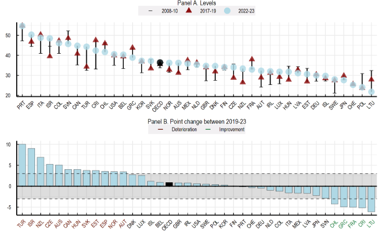
Task: Click the red triangle for TUR in Panel A
Action: click(x=87, y=66)
